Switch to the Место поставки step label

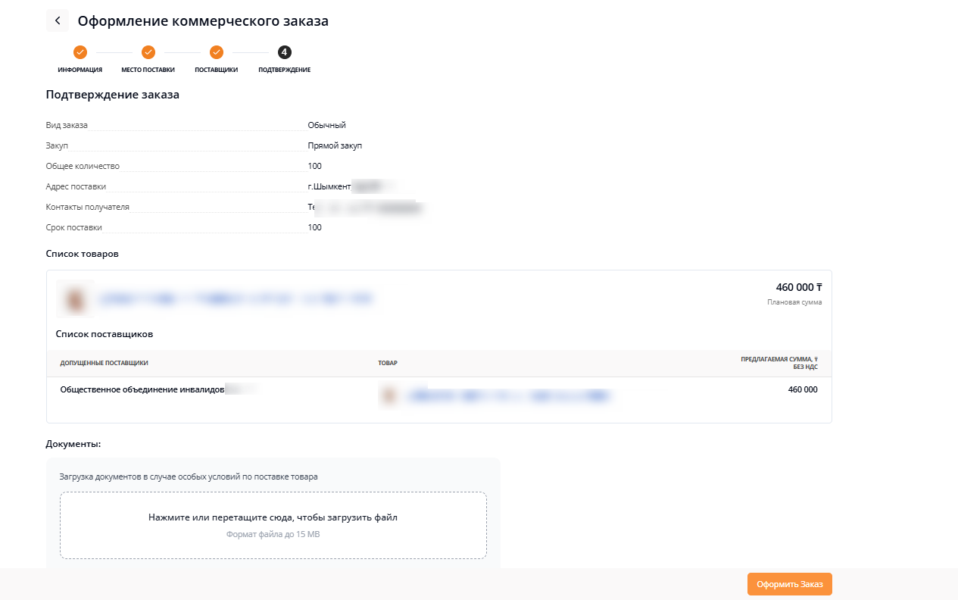coord(148,70)
